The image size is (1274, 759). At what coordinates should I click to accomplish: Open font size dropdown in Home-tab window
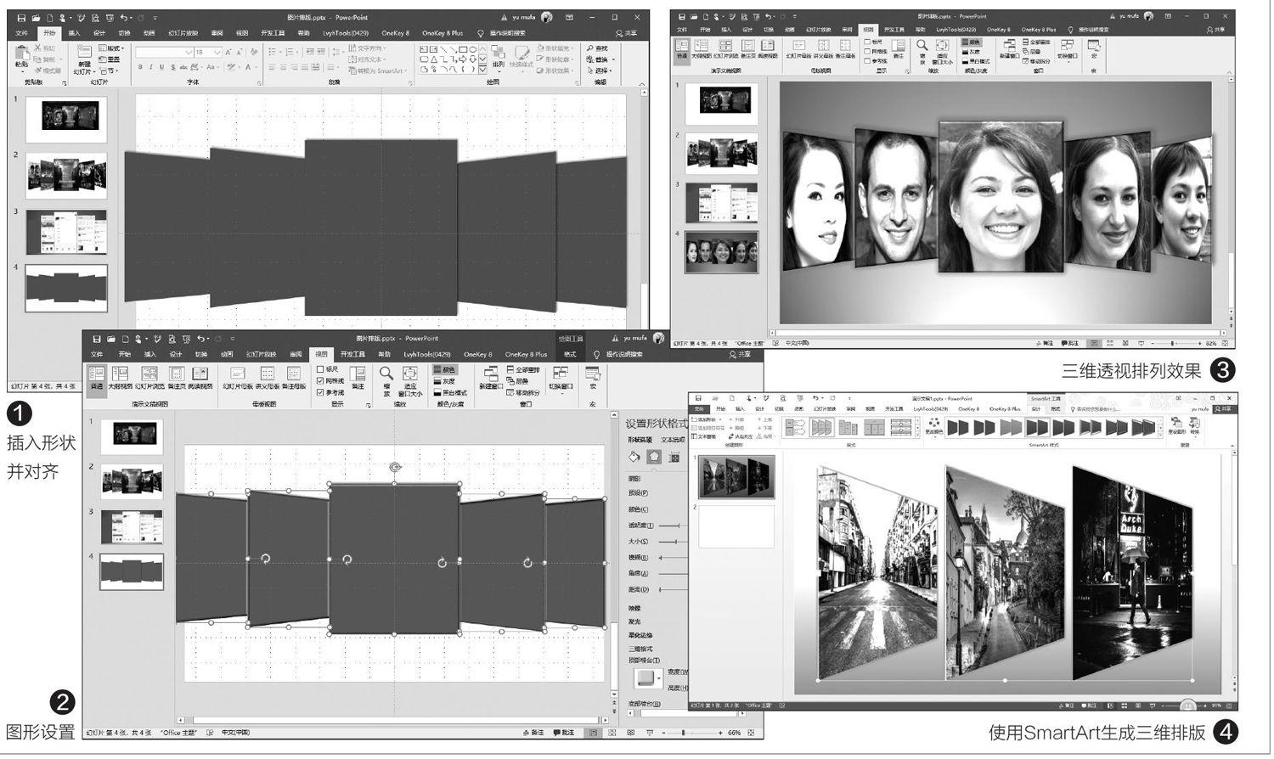[x=217, y=52]
